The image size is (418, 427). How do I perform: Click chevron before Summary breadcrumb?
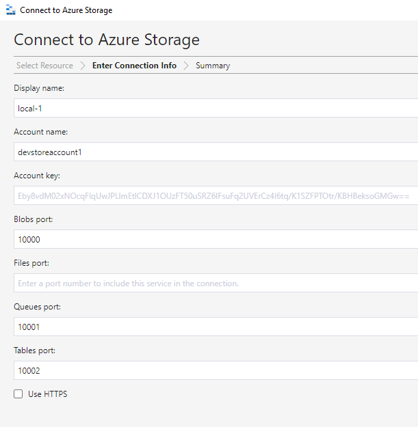pyautogui.click(x=186, y=66)
